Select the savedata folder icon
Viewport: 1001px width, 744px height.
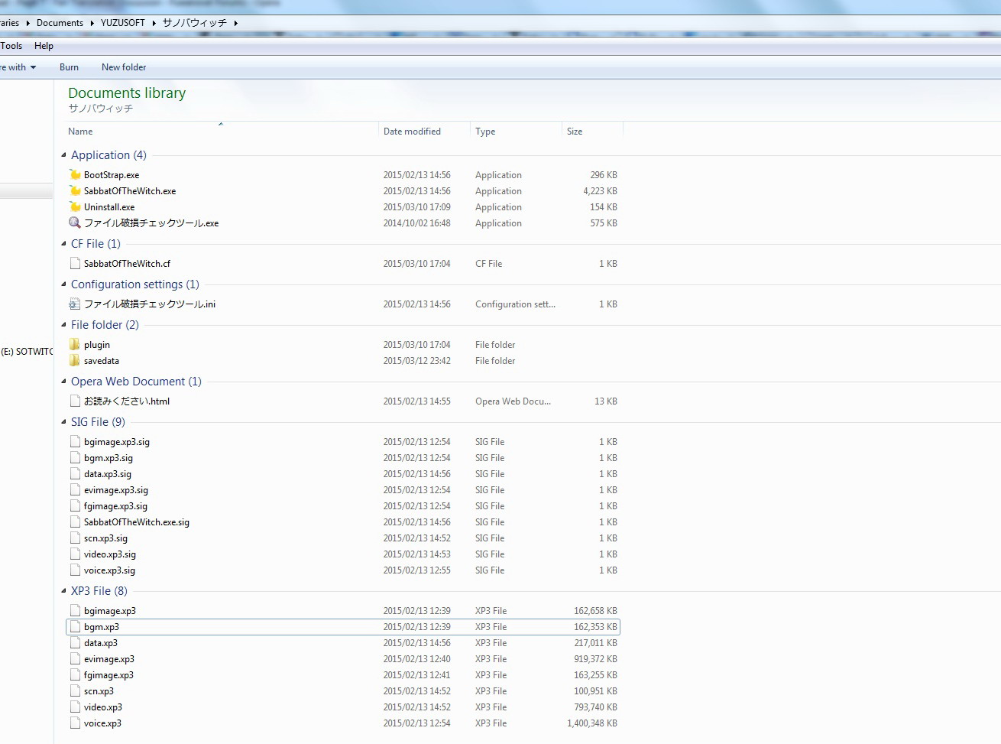(75, 360)
